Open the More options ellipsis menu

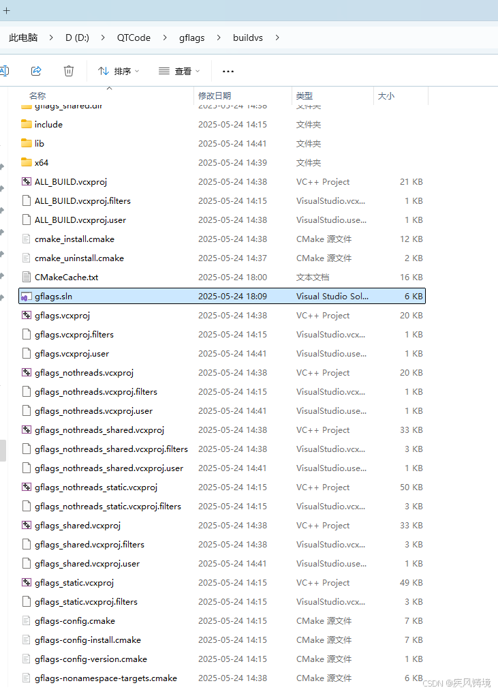228,71
